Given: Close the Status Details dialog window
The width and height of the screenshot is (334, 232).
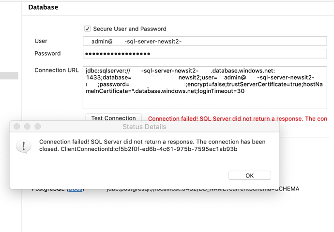Looking at the screenshot, I should (17, 127).
